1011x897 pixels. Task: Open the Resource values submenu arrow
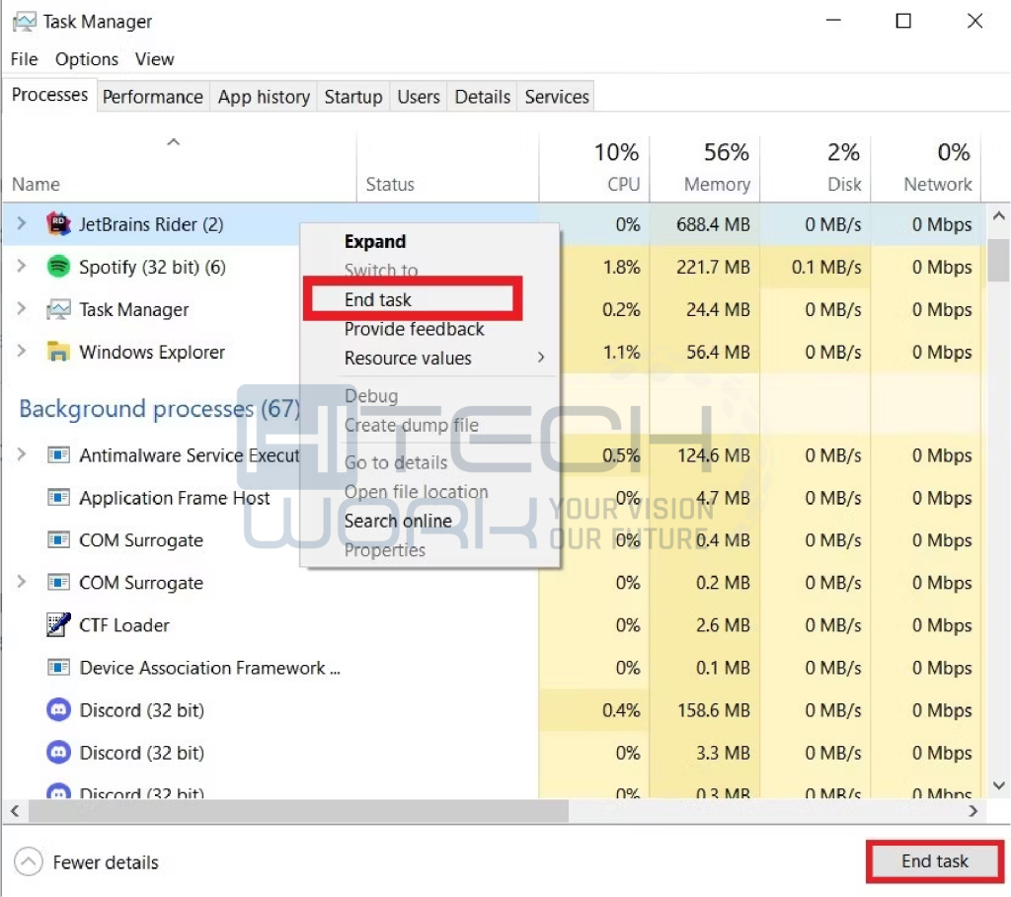541,358
